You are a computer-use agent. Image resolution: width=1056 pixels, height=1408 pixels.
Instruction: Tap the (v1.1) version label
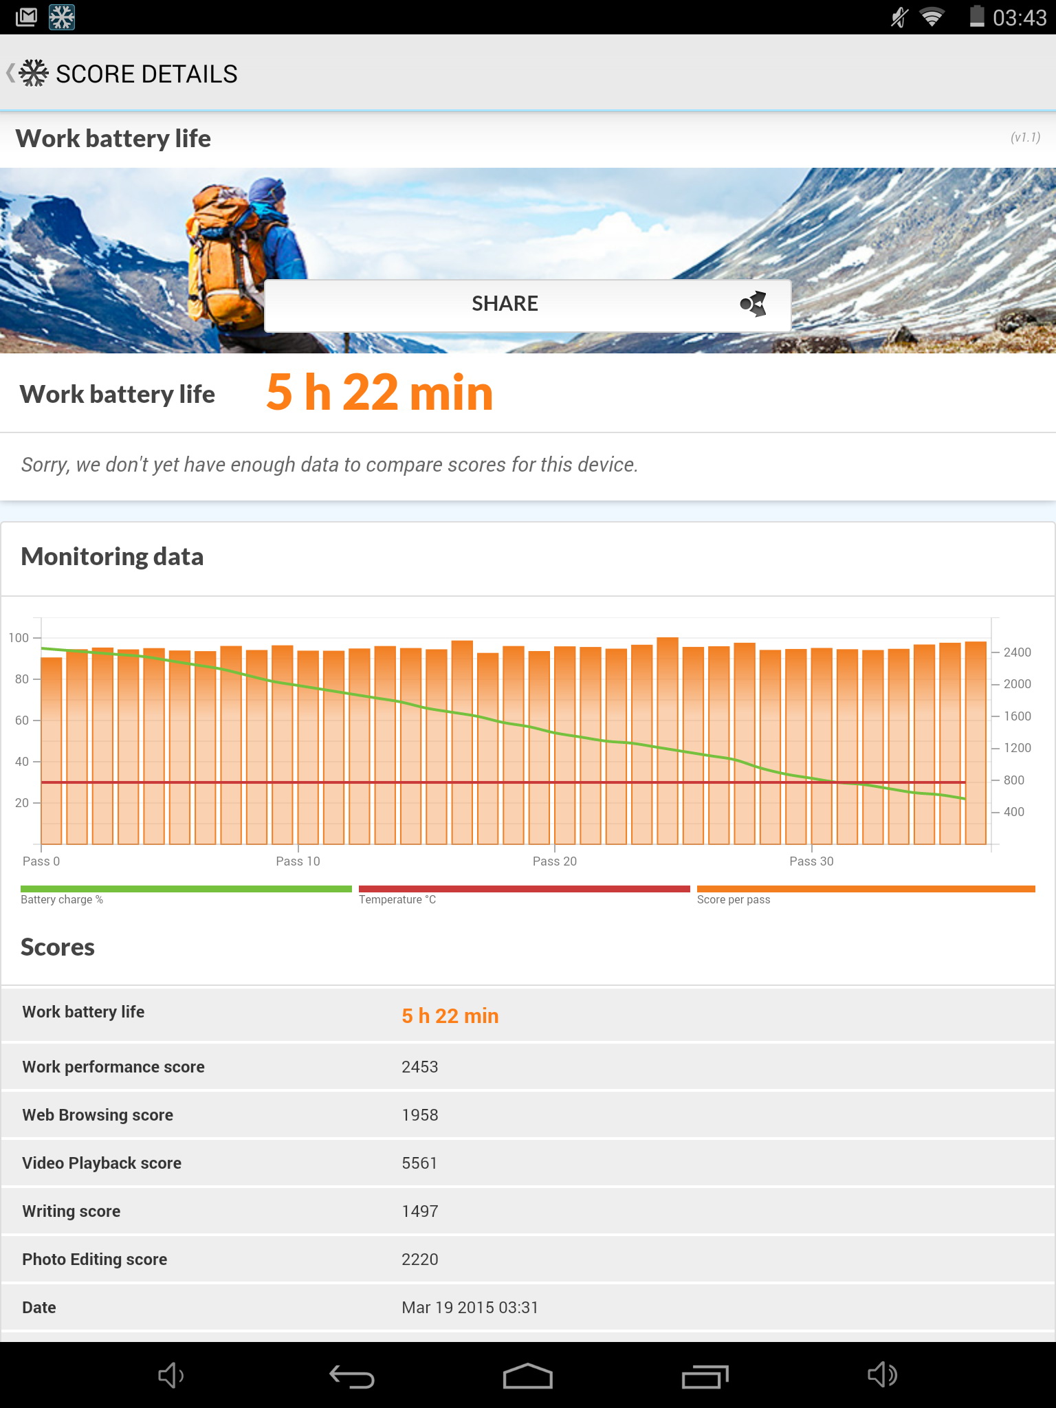click(1025, 137)
